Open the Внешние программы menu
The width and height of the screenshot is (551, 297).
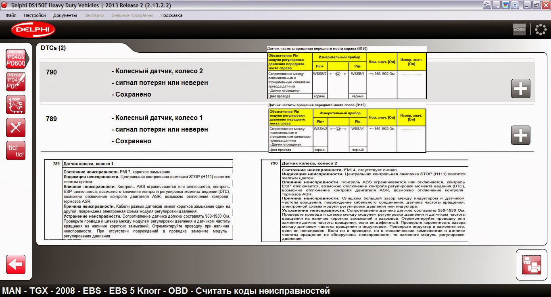(132, 15)
